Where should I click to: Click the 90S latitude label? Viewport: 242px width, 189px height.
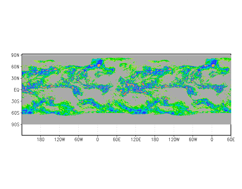click(15, 124)
